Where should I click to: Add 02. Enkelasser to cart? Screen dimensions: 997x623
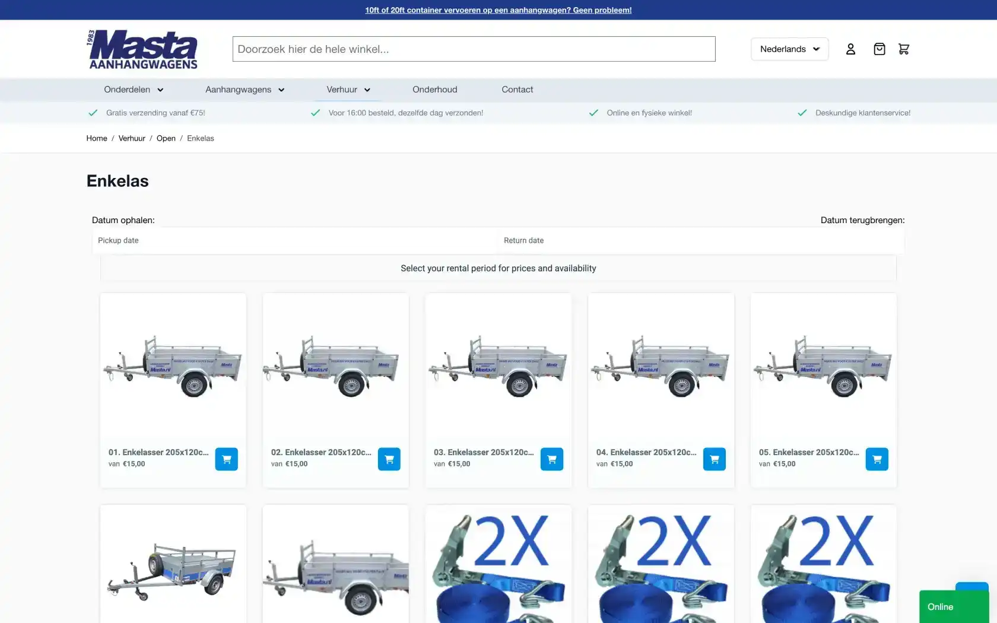tap(389, 459)
